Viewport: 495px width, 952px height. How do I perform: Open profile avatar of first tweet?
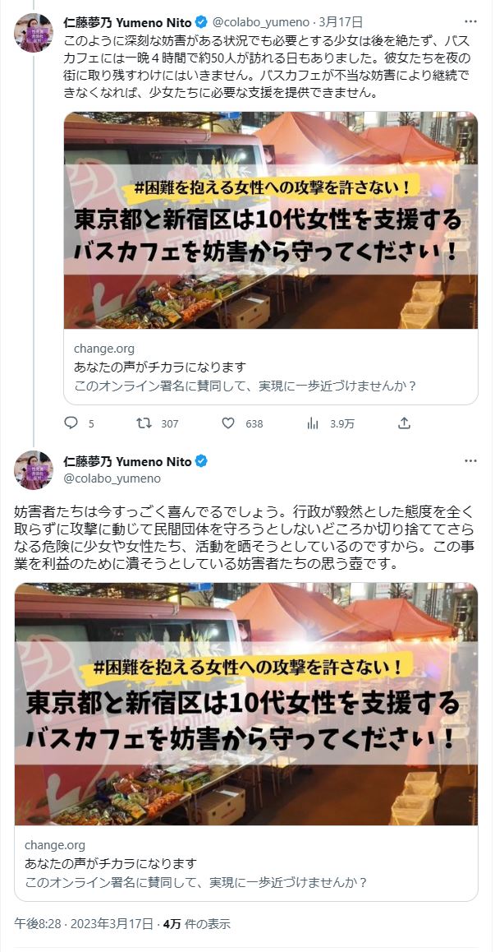pos(34,33)
